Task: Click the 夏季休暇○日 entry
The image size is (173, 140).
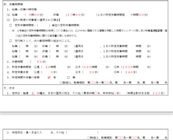Action: 92,93
